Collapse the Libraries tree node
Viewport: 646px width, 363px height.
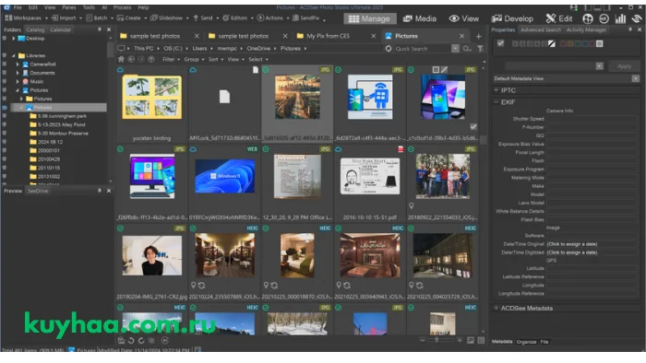coord(13,55)
